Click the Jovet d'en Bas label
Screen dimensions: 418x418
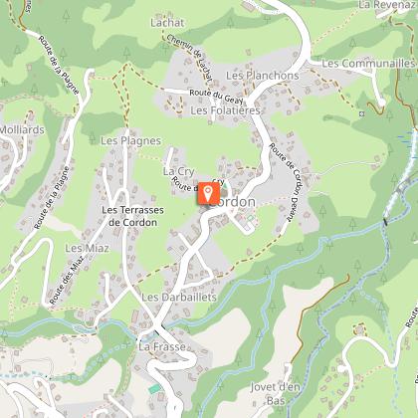point(275,394)
